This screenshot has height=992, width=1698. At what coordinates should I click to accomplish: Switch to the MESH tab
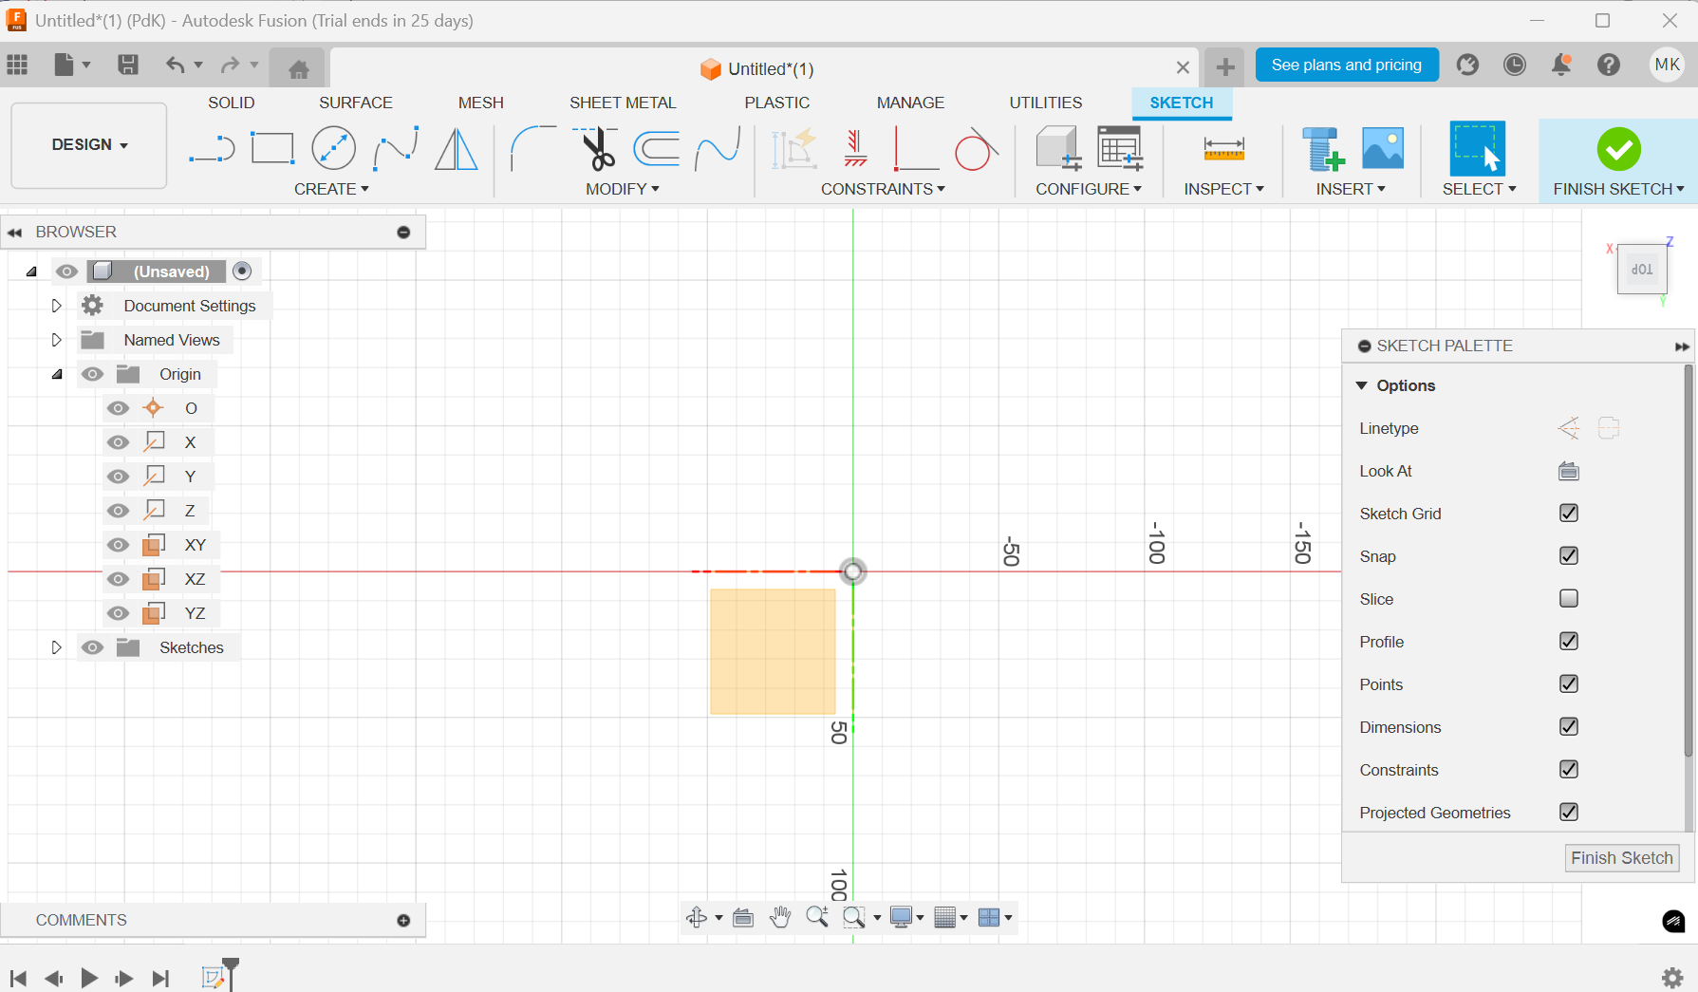pos(481,103)
